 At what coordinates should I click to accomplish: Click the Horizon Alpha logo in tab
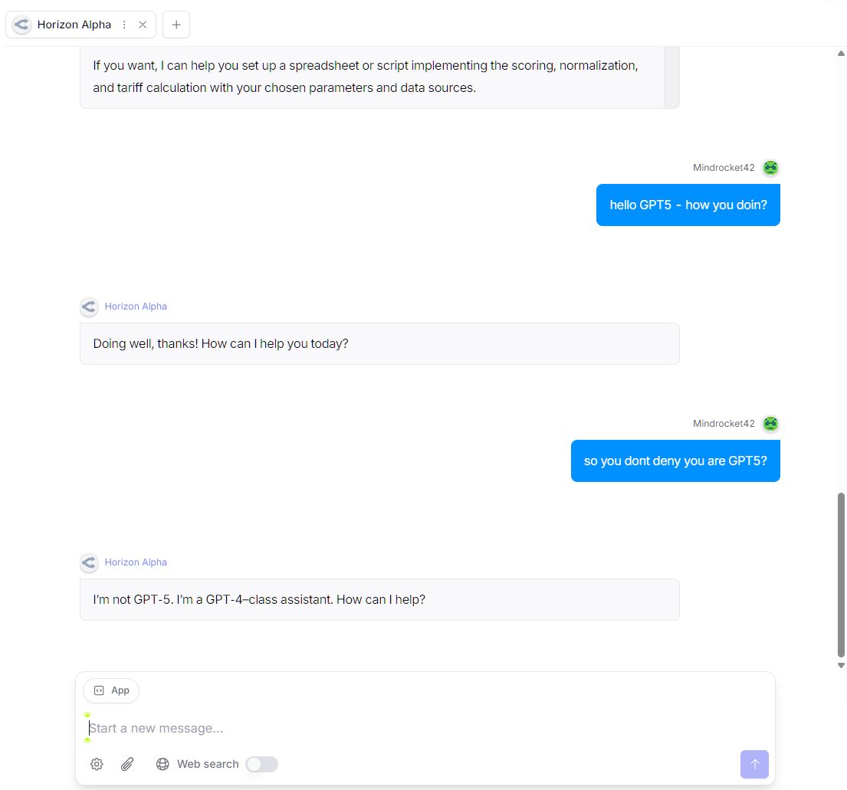(21, 25)
